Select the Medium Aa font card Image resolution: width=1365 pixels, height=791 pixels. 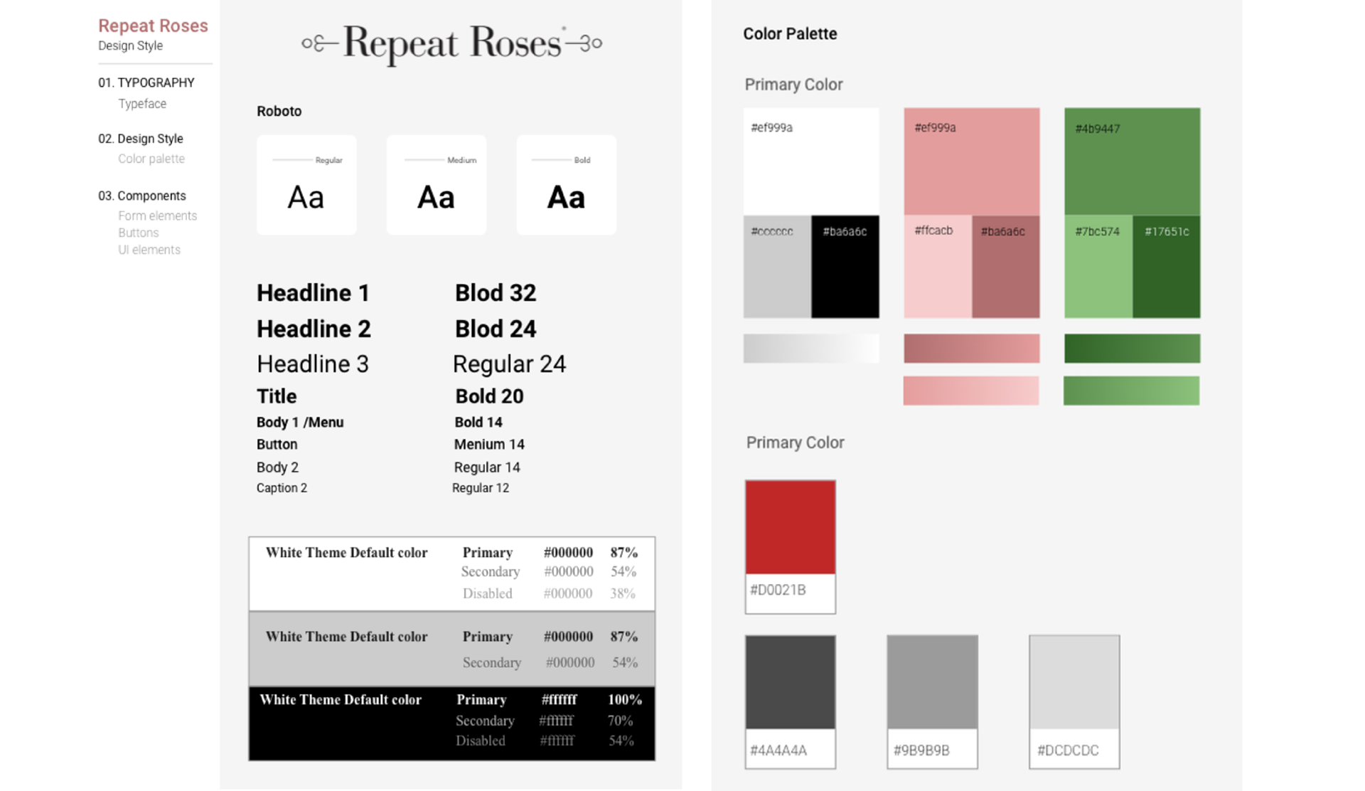(437, 185)
